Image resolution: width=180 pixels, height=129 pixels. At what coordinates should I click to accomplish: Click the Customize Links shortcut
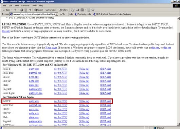tap(83, 14)
